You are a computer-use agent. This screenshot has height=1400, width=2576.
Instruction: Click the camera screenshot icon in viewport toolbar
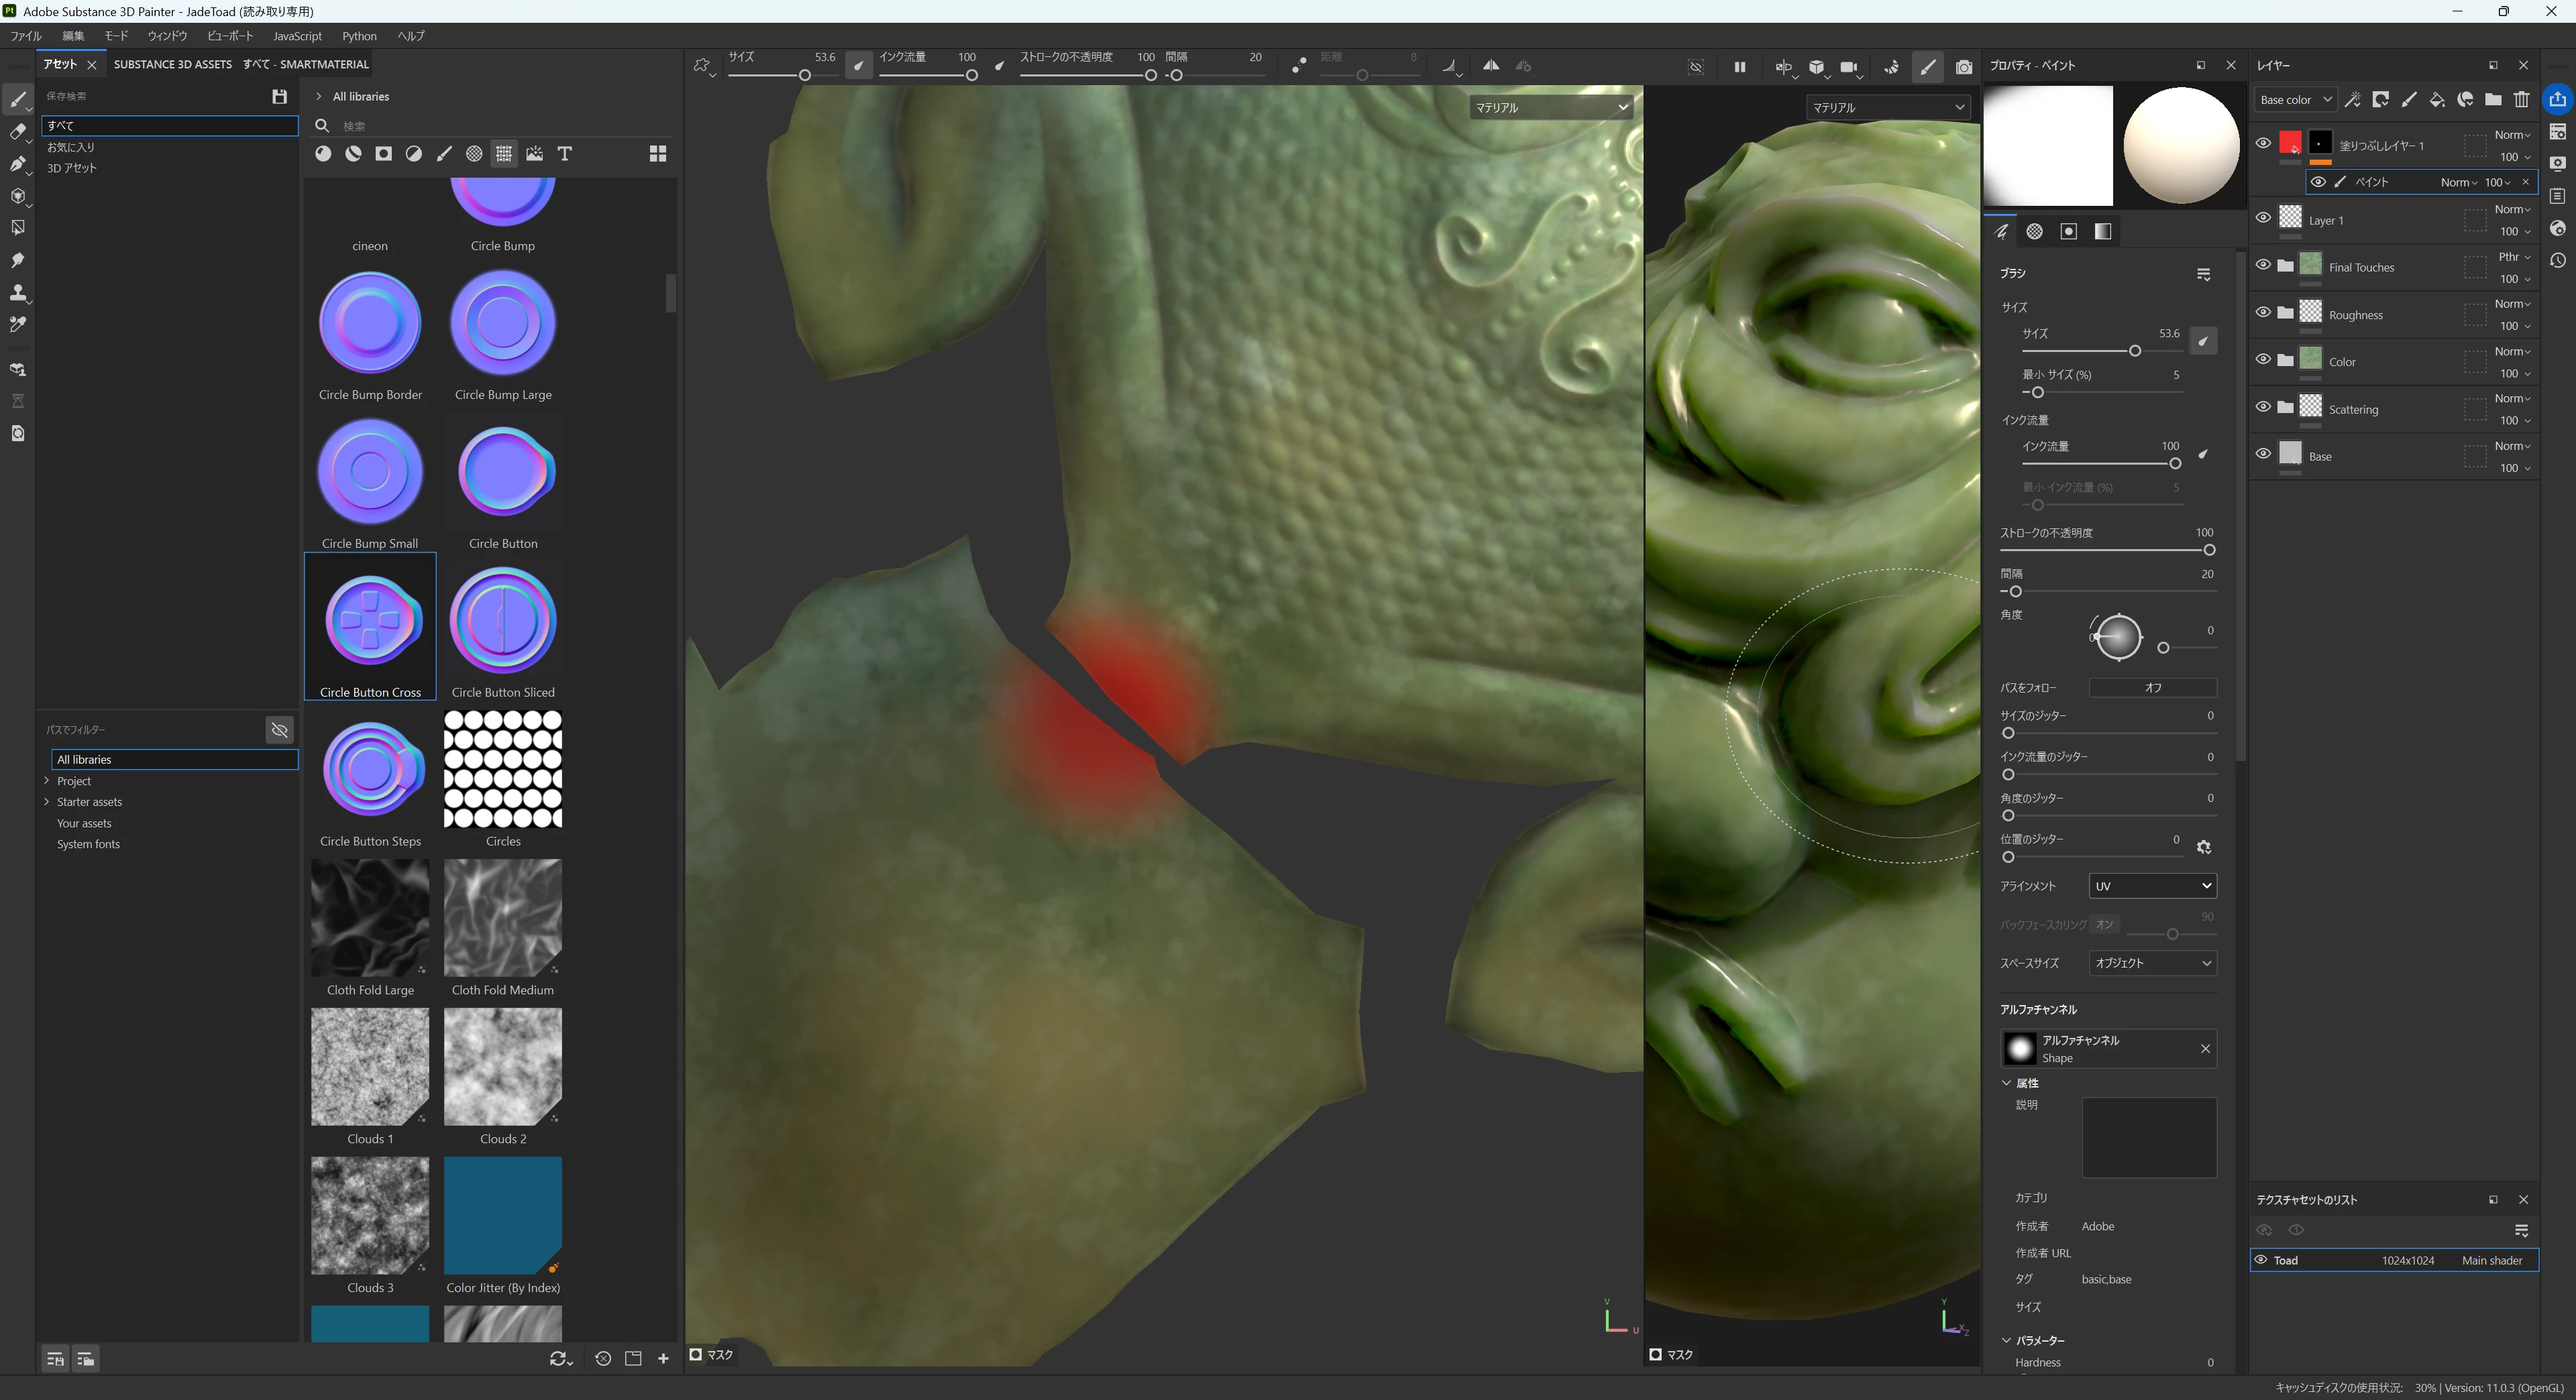coord(1963,67)
